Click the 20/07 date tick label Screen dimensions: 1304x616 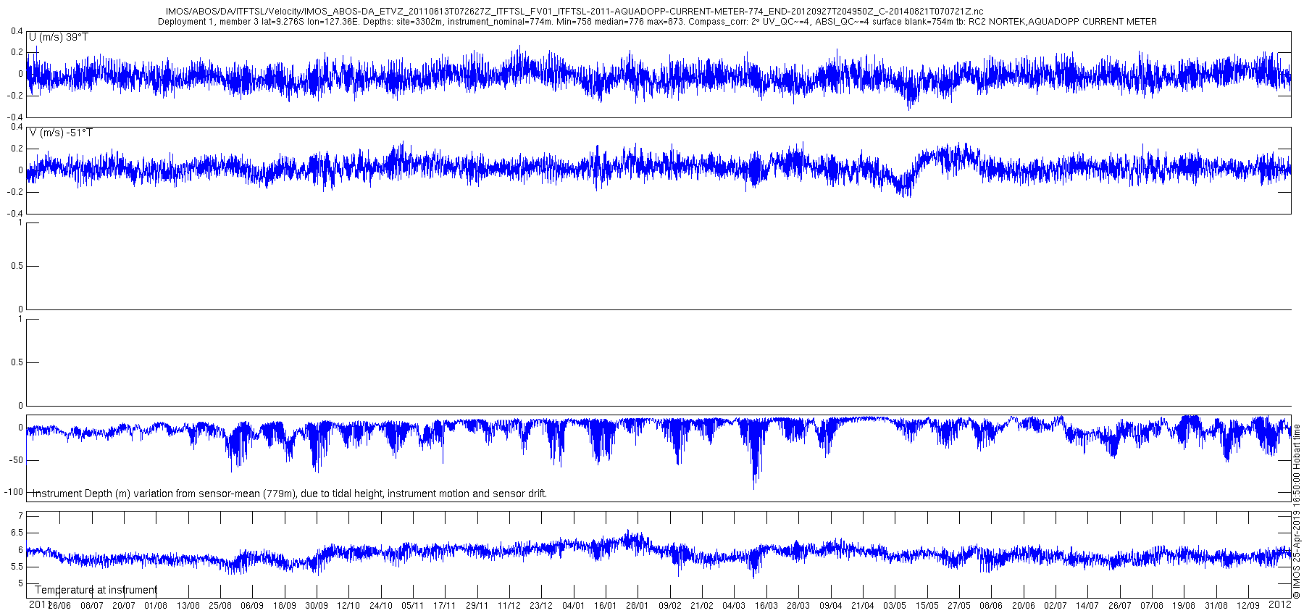click(124, 606)
